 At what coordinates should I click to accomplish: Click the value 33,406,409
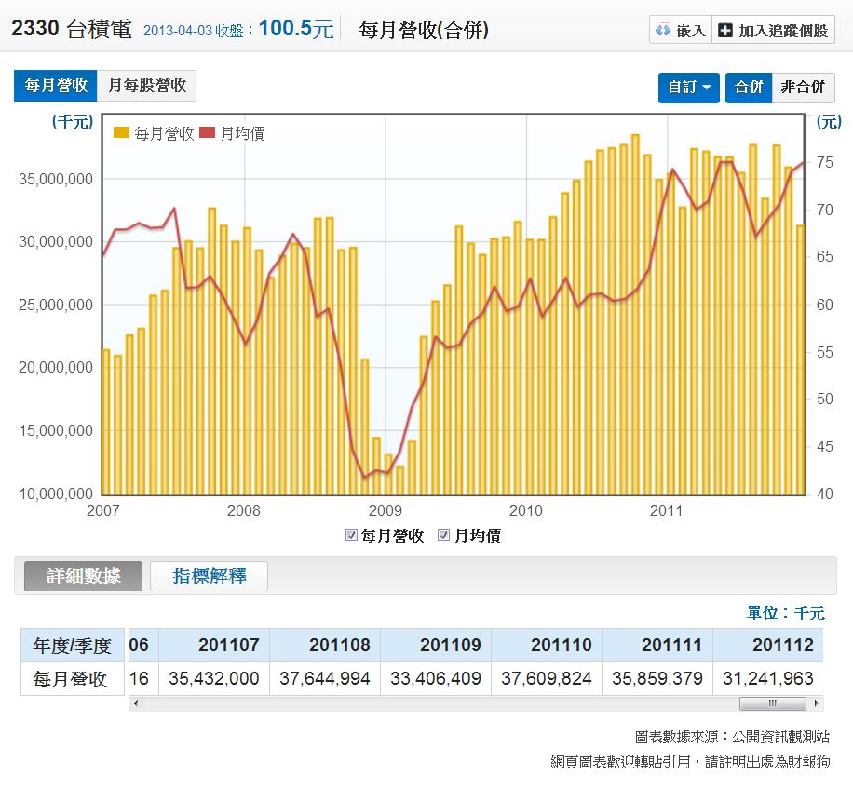pyautogui.click(x=436, y=678)
